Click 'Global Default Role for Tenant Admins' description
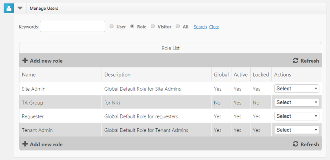 146,130
